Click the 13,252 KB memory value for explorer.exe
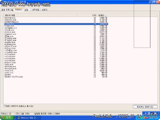The image size is (160, 120). pos(103,44)
